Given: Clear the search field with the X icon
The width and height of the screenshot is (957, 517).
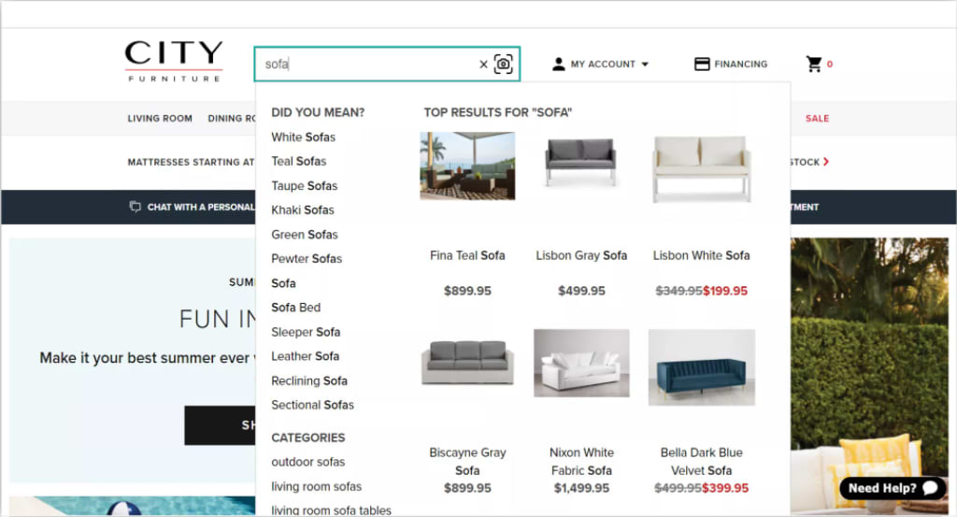Looking at the screenshot, I should (483, 65).
